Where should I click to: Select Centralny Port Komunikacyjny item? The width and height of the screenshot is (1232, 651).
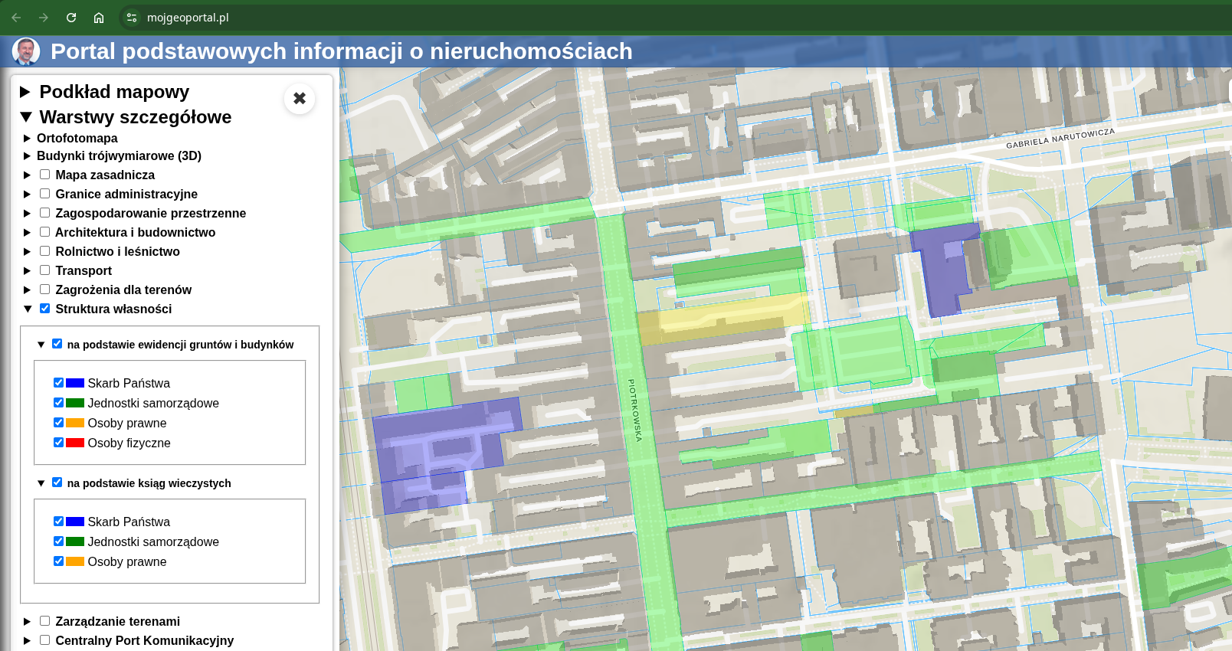tap(144, 640)
